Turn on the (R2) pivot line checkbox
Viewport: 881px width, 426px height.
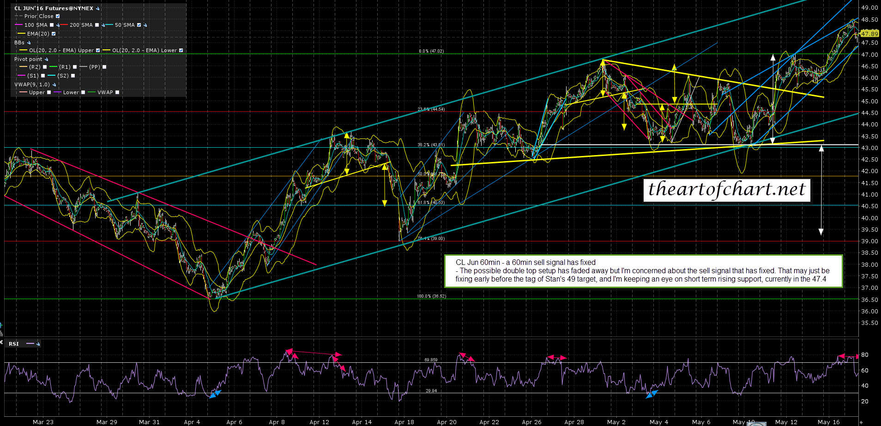[x=44, y=67]
